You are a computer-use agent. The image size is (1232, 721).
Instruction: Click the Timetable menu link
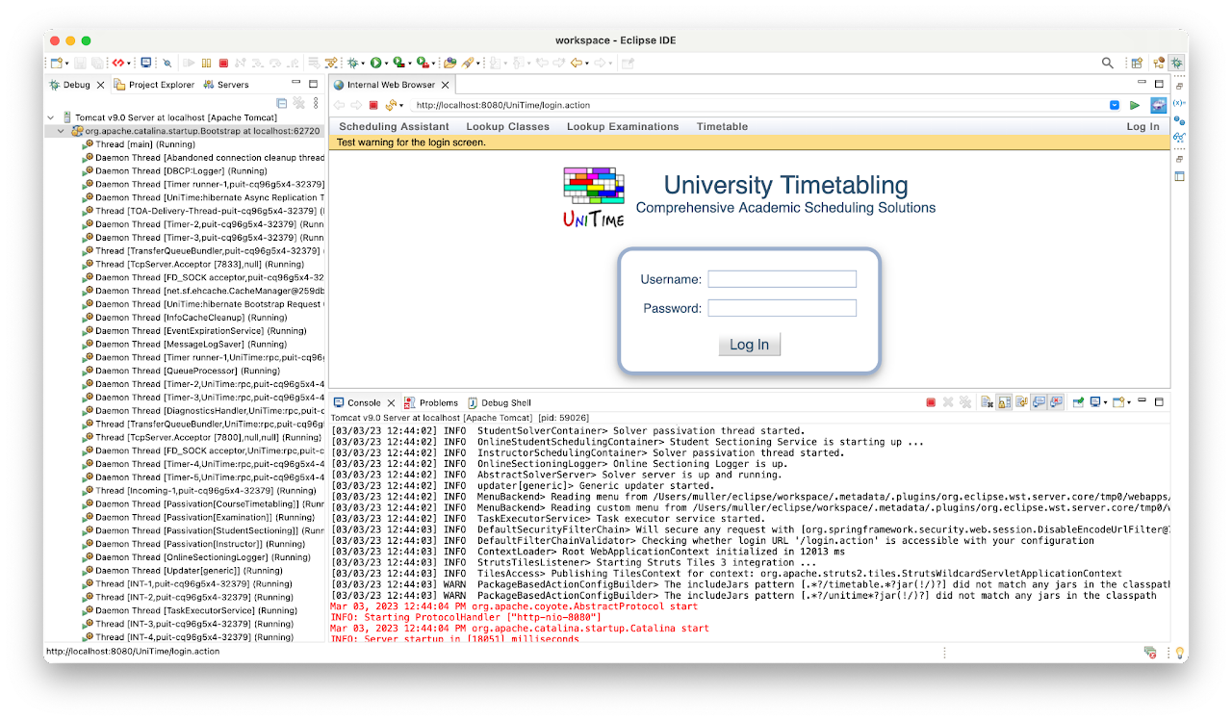722,127
